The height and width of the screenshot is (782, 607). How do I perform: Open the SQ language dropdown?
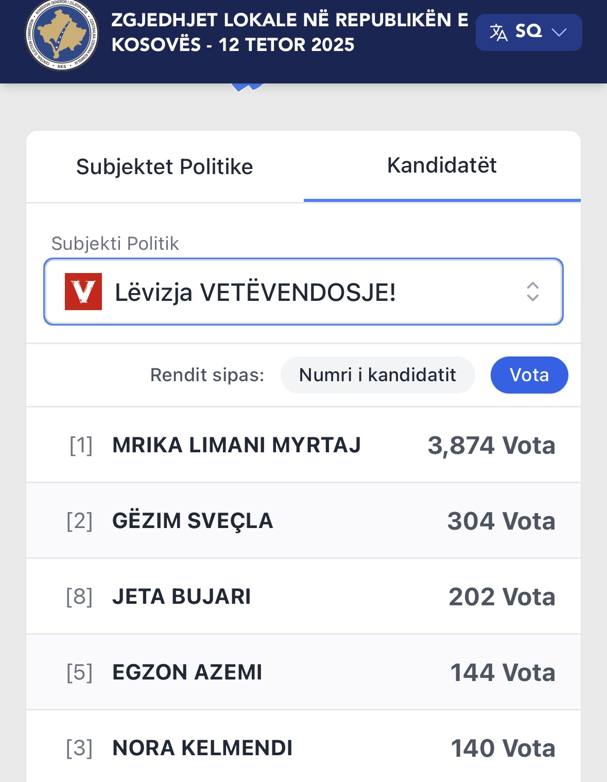(x=528, y=32)
